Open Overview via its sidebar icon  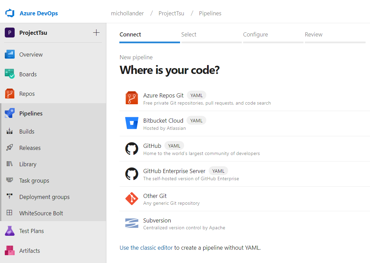(x=10, y=55)
